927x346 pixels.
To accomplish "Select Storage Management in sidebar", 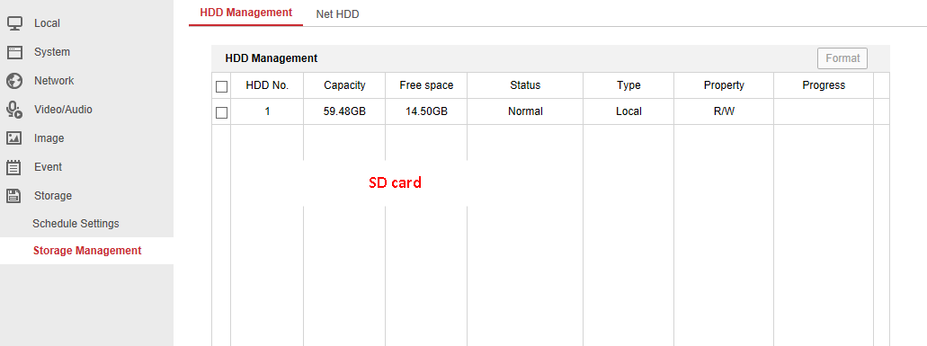I will point(87,251).
